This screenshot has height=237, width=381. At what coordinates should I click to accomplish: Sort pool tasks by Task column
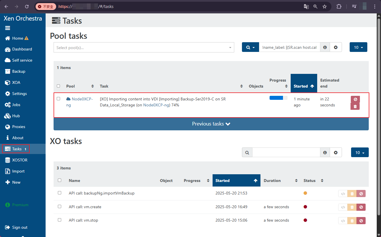(x=171, y=86)
